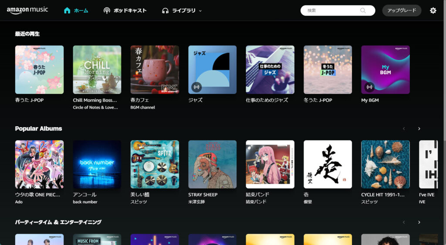Screen dimensions: 446x245
Task: Click the home icon beside ホーム
Action: tap(67, 10)
